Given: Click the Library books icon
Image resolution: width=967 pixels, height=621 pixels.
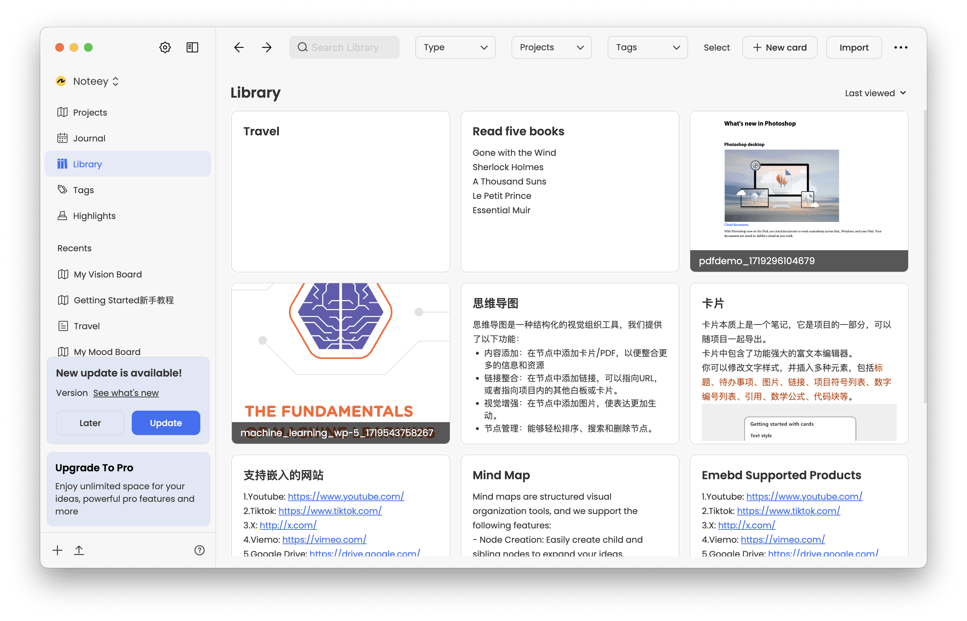Looking at the screenshot, I should [62, 164].
